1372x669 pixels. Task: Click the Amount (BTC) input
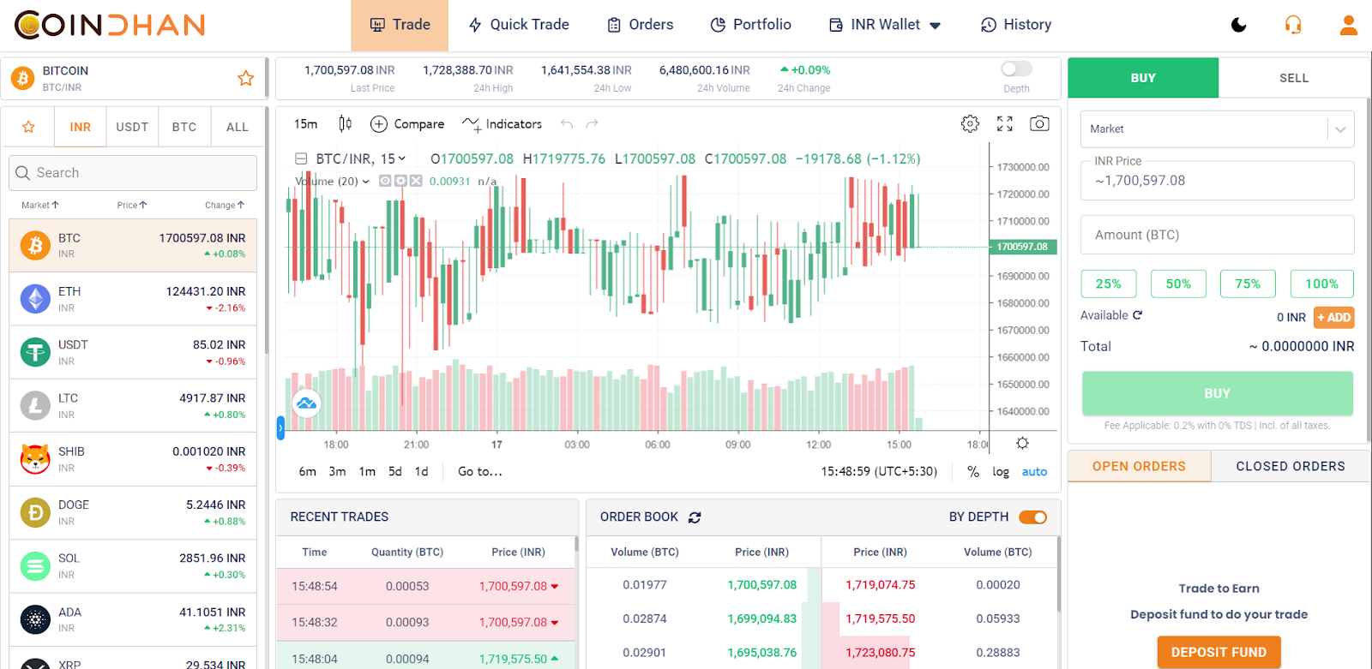(x=1218, y=235)
